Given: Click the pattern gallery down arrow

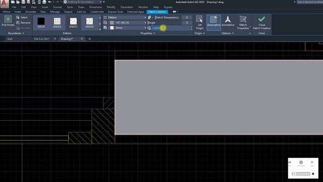Looking at the screenshot, I should (x=100, y=24).
